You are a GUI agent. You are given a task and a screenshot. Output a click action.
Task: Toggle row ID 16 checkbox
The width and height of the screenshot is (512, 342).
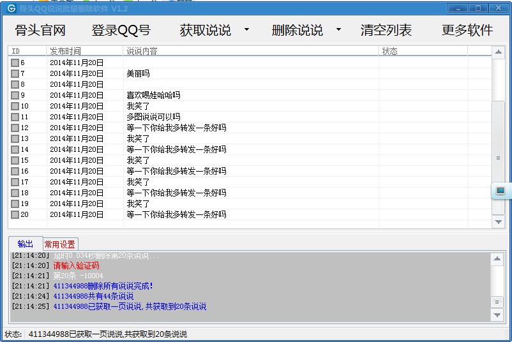point(15,172)
